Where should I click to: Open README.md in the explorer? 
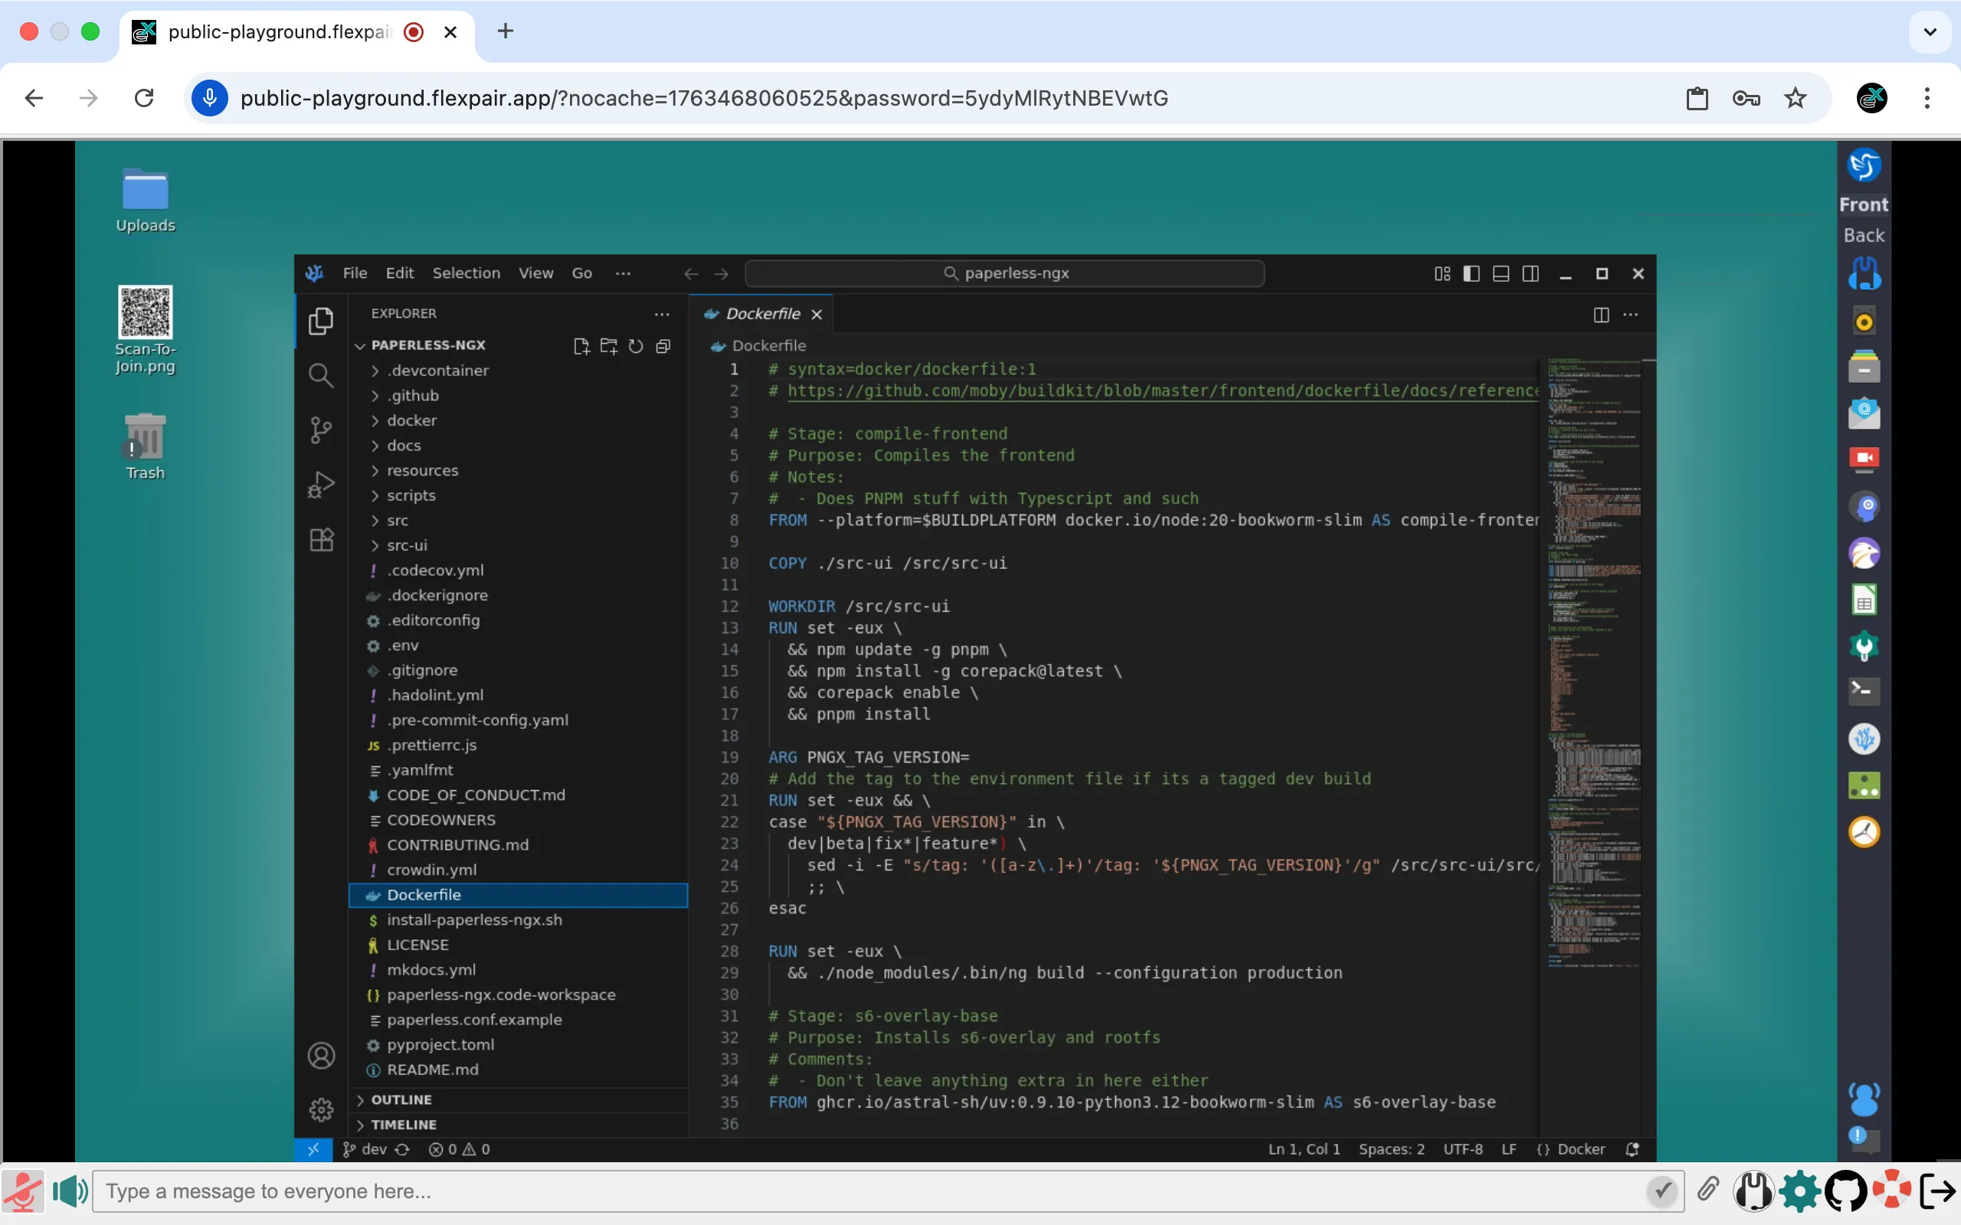point(519,1070)
